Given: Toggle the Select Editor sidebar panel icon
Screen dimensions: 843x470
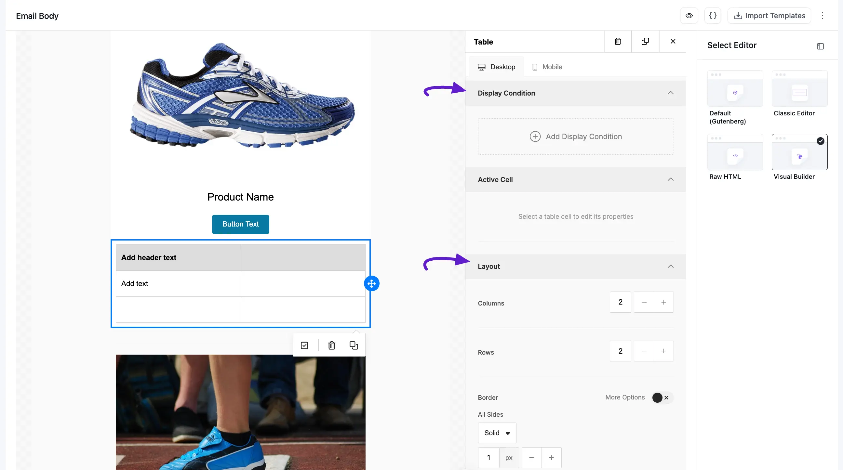Looking at the screenshot, I should click(x=820, y=46).
